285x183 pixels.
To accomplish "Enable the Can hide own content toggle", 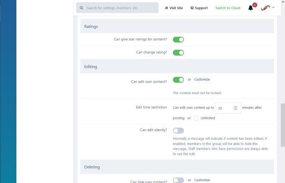I will pos(178,180).
